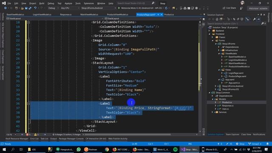Expand the Backend folder node

click(x=210, y=31)
